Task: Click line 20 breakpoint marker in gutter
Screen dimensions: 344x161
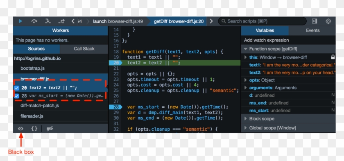Action: (116, 63)
